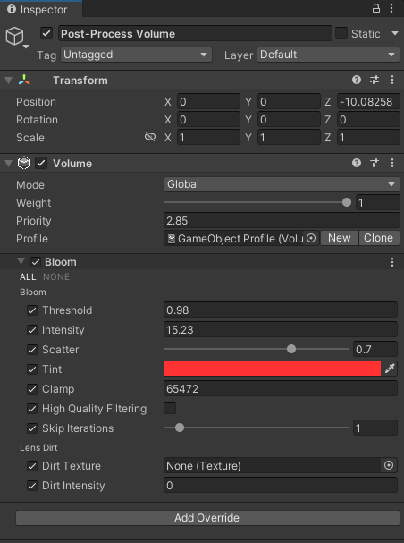Disable the Bloom override checkbox
404x543 pixels.
pos(36,262)
